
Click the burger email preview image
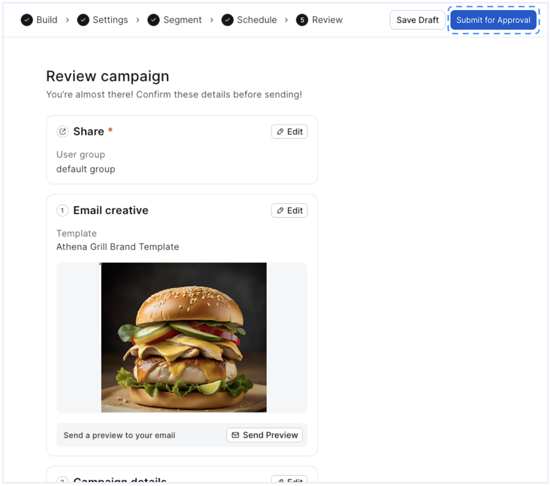tap(184, 337)
